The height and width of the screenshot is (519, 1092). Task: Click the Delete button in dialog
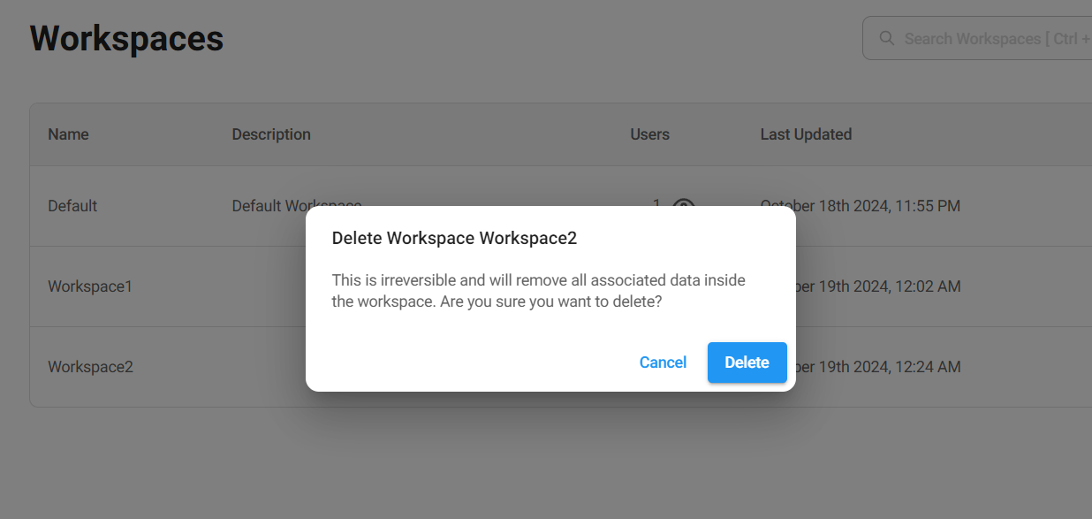coord(747,363)
